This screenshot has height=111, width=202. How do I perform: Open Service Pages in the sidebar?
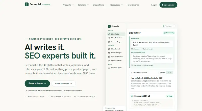pyautogui.click(x=116, y=42)
